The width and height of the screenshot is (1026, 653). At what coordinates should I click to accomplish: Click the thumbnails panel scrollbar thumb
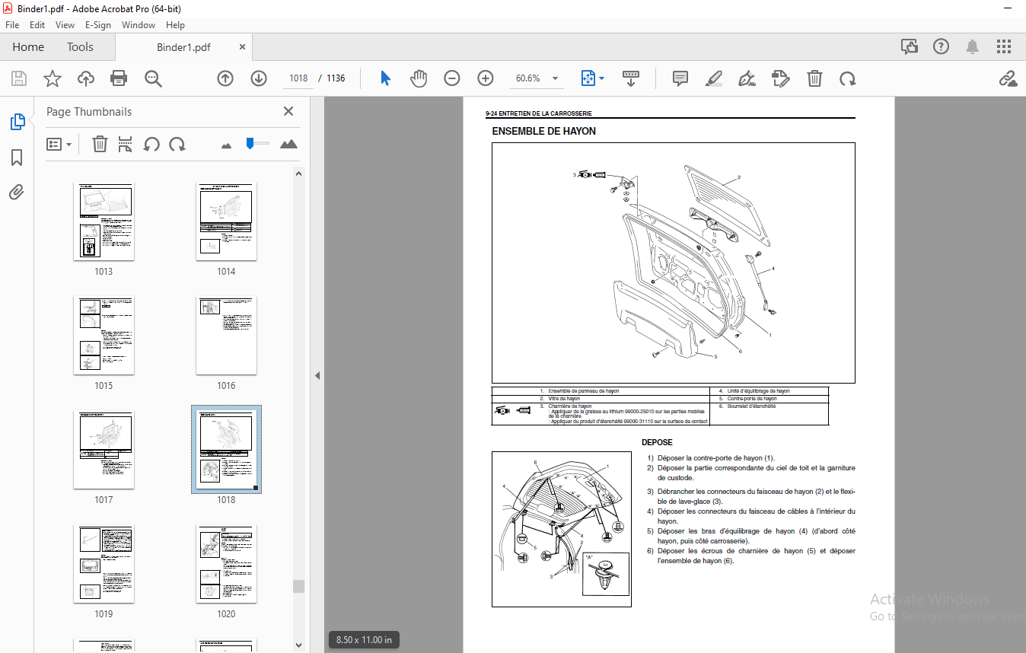[x=298, y=586]
